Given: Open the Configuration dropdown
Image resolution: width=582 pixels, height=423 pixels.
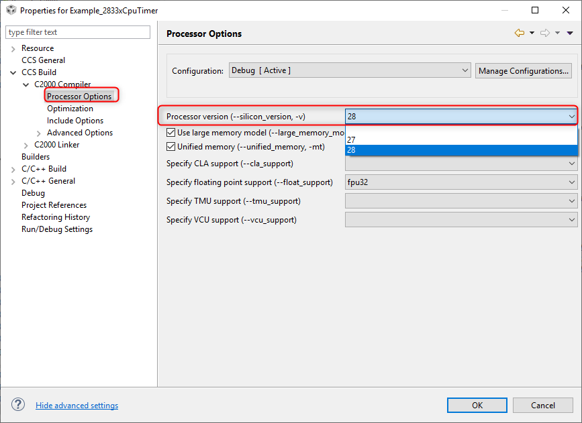Looking at the screenshot, I should (x=350, y=70).
